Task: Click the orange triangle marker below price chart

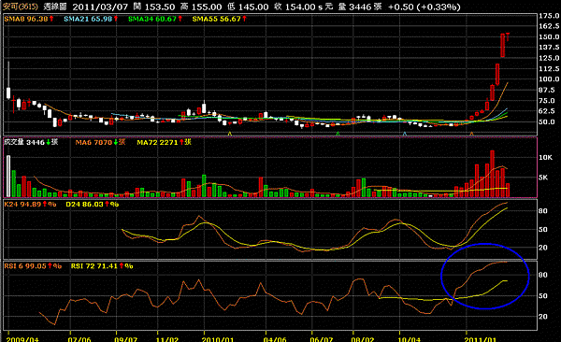Action: [471, 134]
